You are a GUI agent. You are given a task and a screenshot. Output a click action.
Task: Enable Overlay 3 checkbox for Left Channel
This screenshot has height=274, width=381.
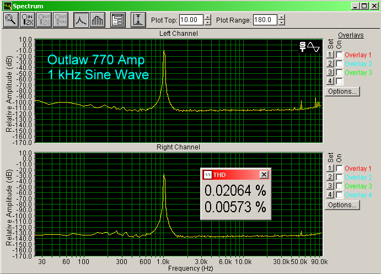click(339, 72)
